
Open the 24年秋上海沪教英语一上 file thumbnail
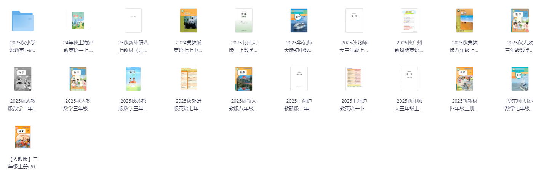pyautogui.click(x=78, y=21)
